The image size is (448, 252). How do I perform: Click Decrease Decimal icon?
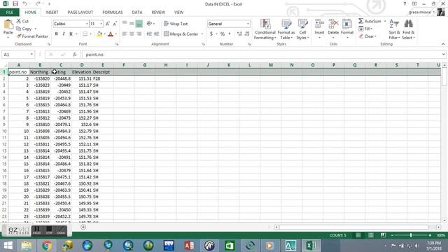(x=247, y=34)
